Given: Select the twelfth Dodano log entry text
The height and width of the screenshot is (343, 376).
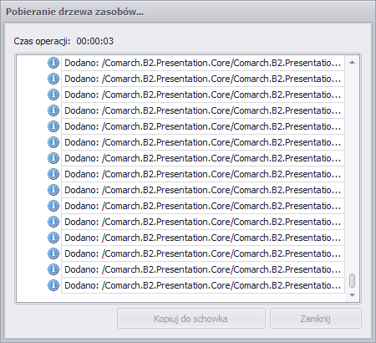Looking at the screenshot, I should (x=203, y=238).
